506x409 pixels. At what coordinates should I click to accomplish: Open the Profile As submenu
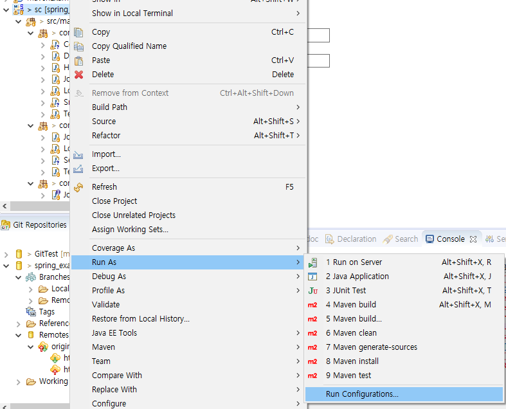188,291
